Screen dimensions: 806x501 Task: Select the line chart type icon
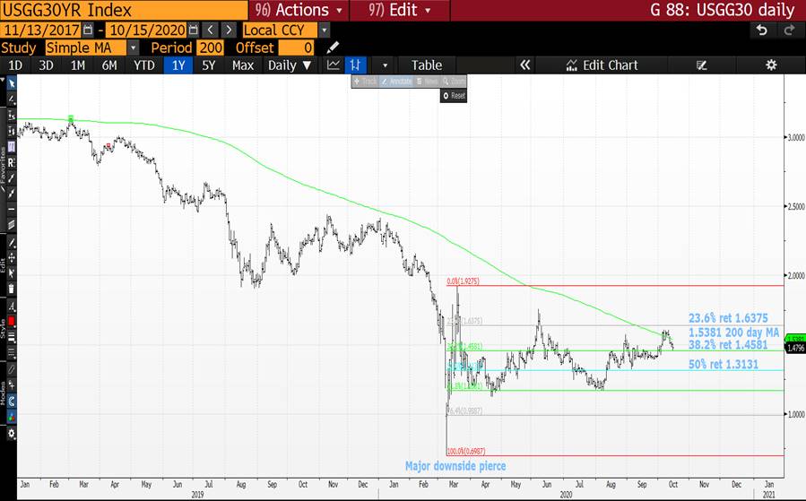point(334,65)
